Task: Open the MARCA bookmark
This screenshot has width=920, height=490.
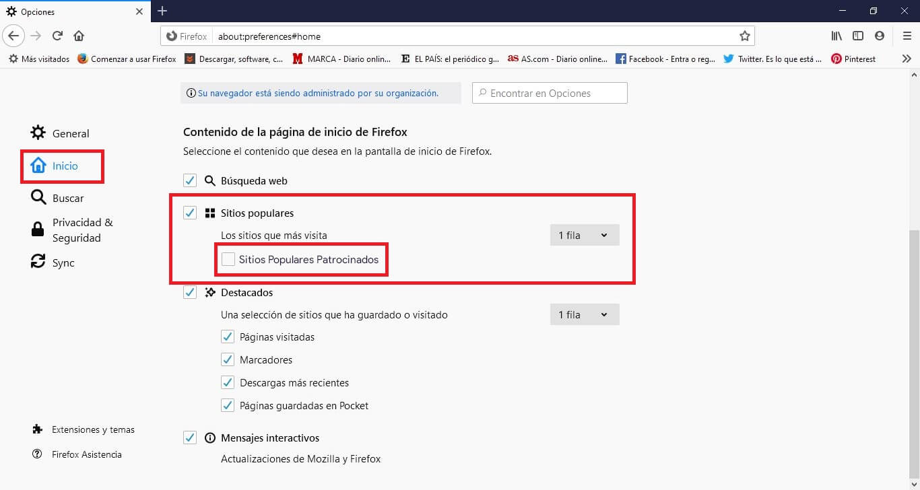Action: 341,59
